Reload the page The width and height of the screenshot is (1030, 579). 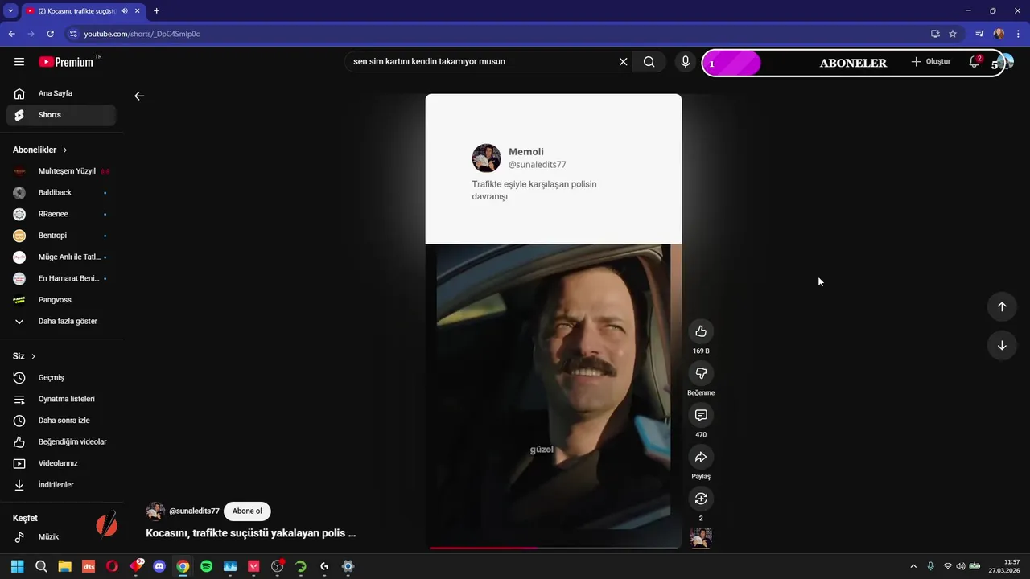point(50,34)
